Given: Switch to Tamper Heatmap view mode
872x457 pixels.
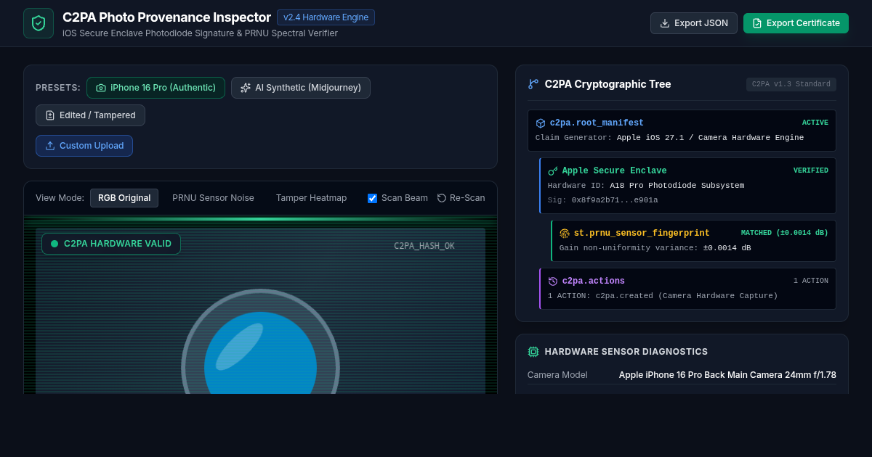Looking at the screenshot, I should 311,198.
